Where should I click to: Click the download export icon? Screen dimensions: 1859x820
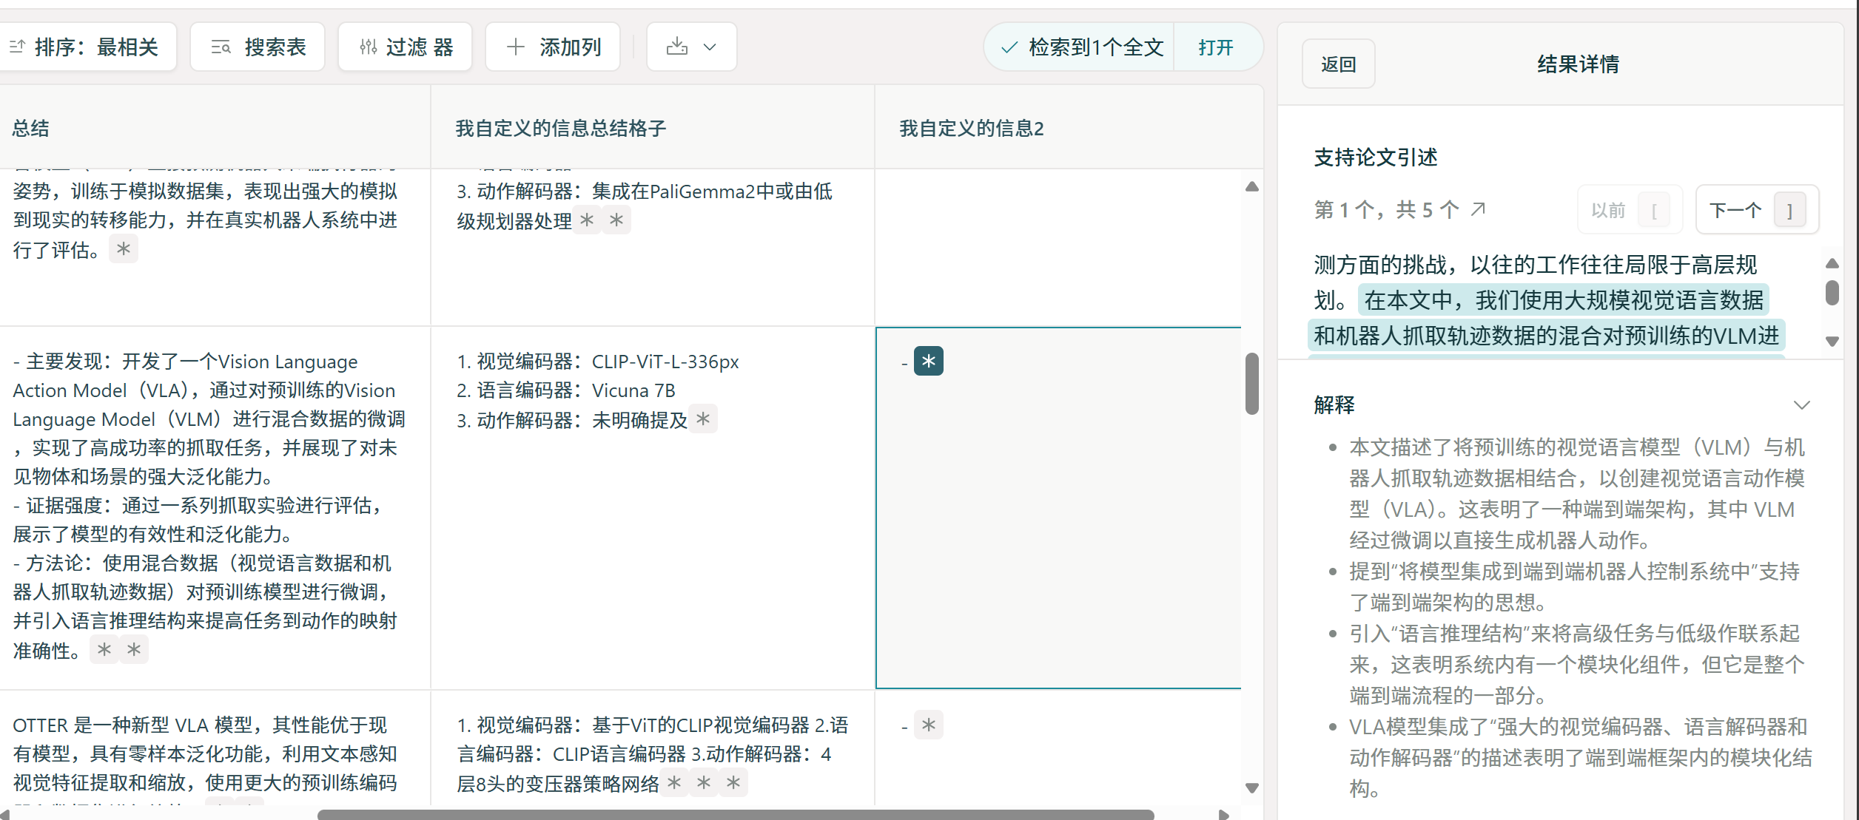click(x=676, y=47)
